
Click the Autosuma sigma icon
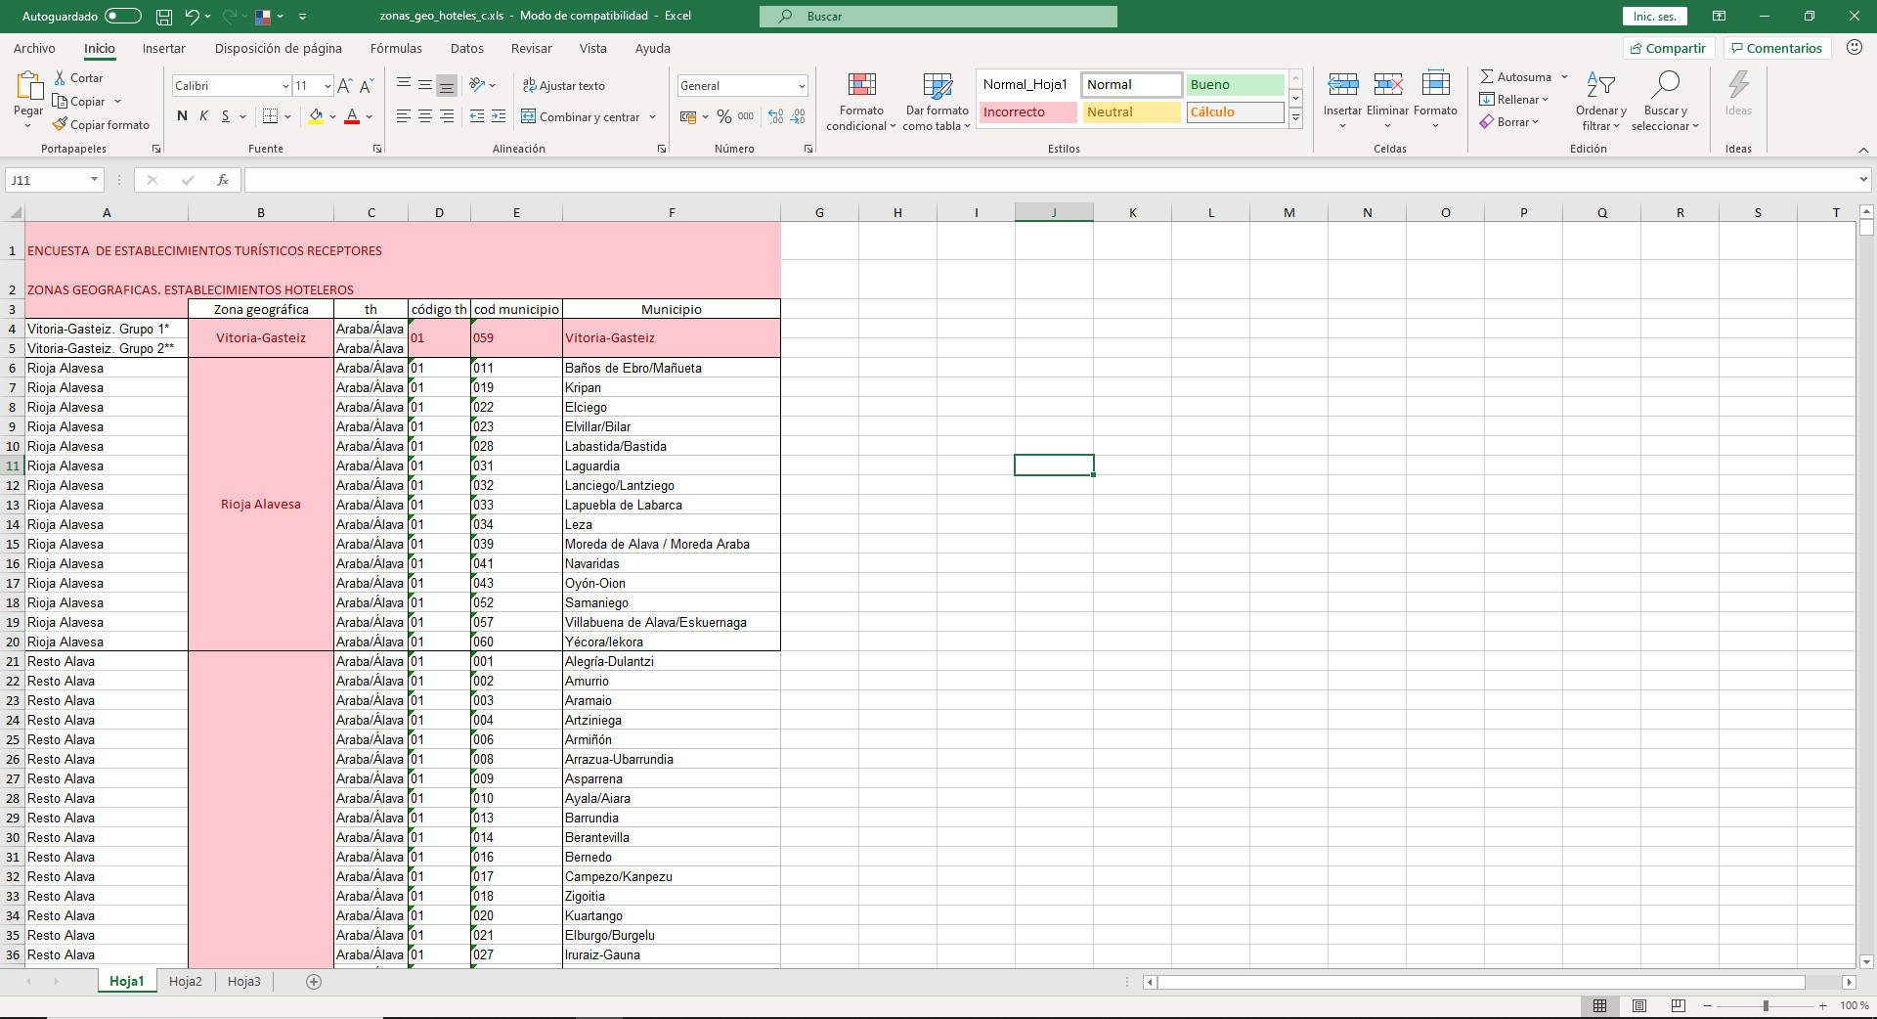pyautogui.click(x=1487, y=76)
